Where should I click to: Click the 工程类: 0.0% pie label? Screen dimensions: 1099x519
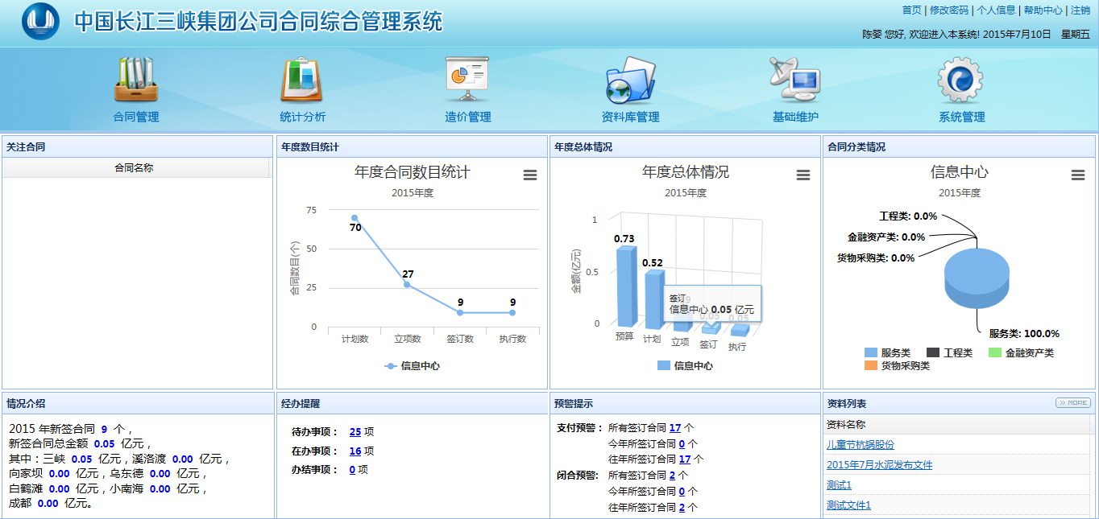908,216
